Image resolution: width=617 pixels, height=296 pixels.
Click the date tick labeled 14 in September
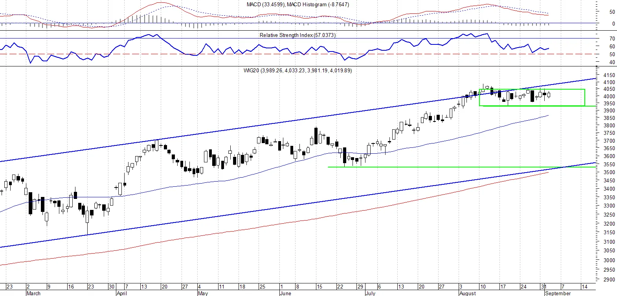point(584,287)
